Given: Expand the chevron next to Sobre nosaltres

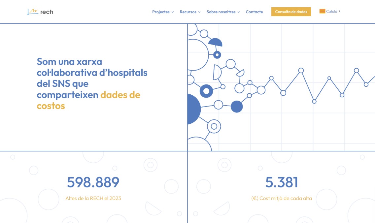Looking at the screenshot, I should click(x=239, y=12).
